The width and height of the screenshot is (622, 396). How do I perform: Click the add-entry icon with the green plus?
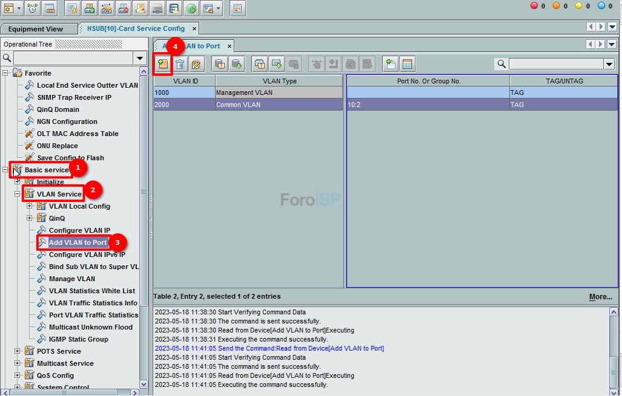[x=162, y=64]
